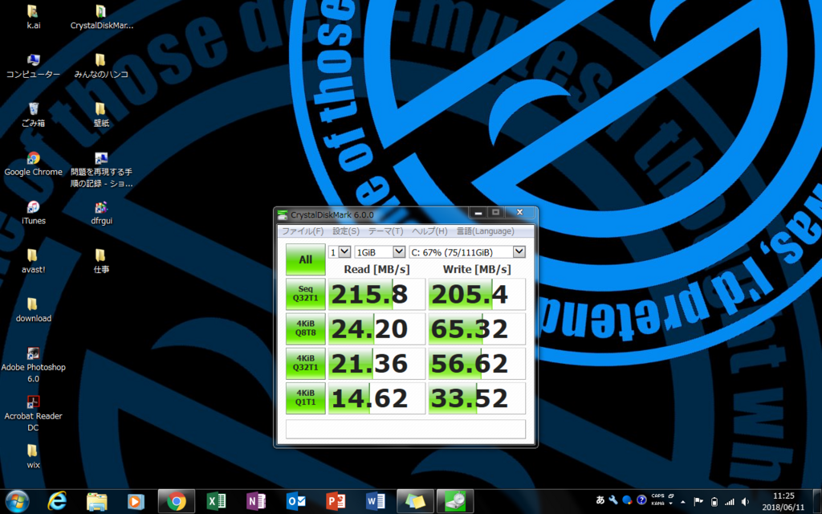This screenshot has height=514, width=822.
Task: Open the volume speaker tray icon
Action: click(745, 502)
